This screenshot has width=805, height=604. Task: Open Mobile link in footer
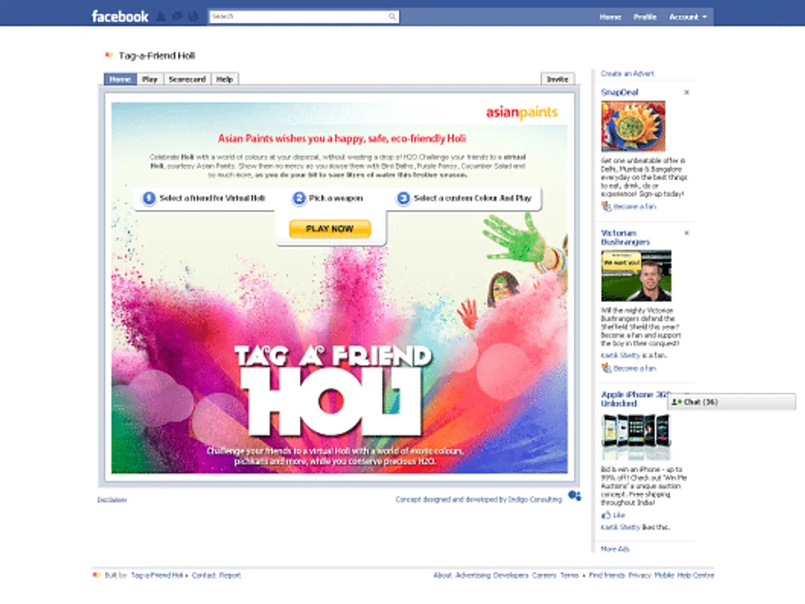click(664, 575)
